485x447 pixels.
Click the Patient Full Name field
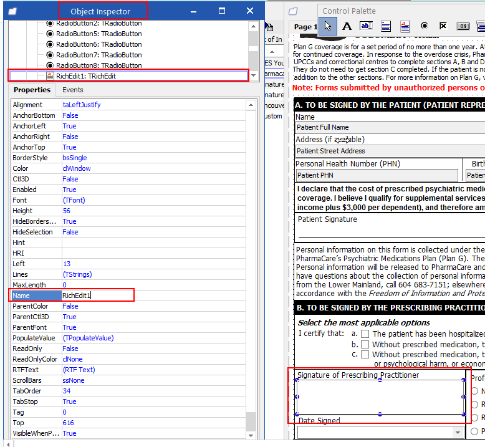[390, 127]
